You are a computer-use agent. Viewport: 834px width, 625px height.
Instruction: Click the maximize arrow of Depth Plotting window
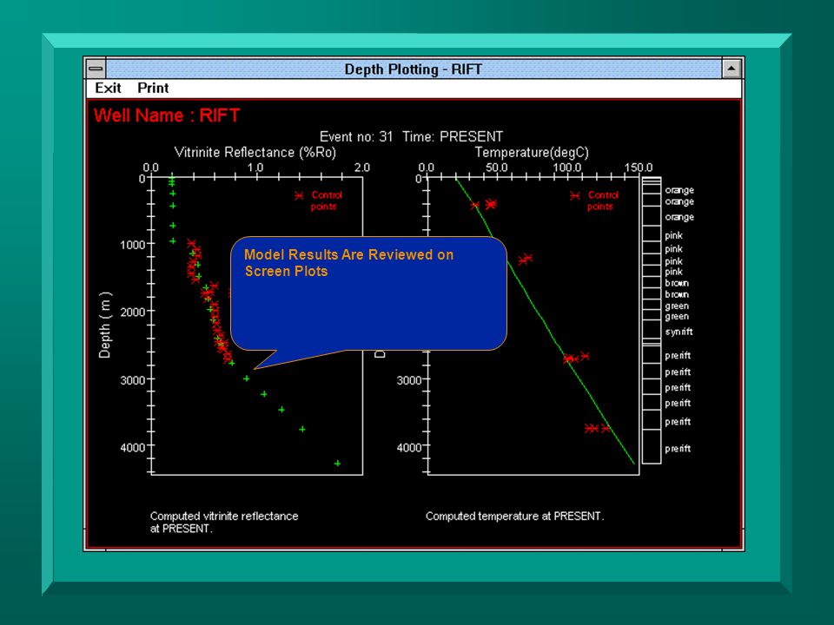pyautogui.click(x=731, y=69)
